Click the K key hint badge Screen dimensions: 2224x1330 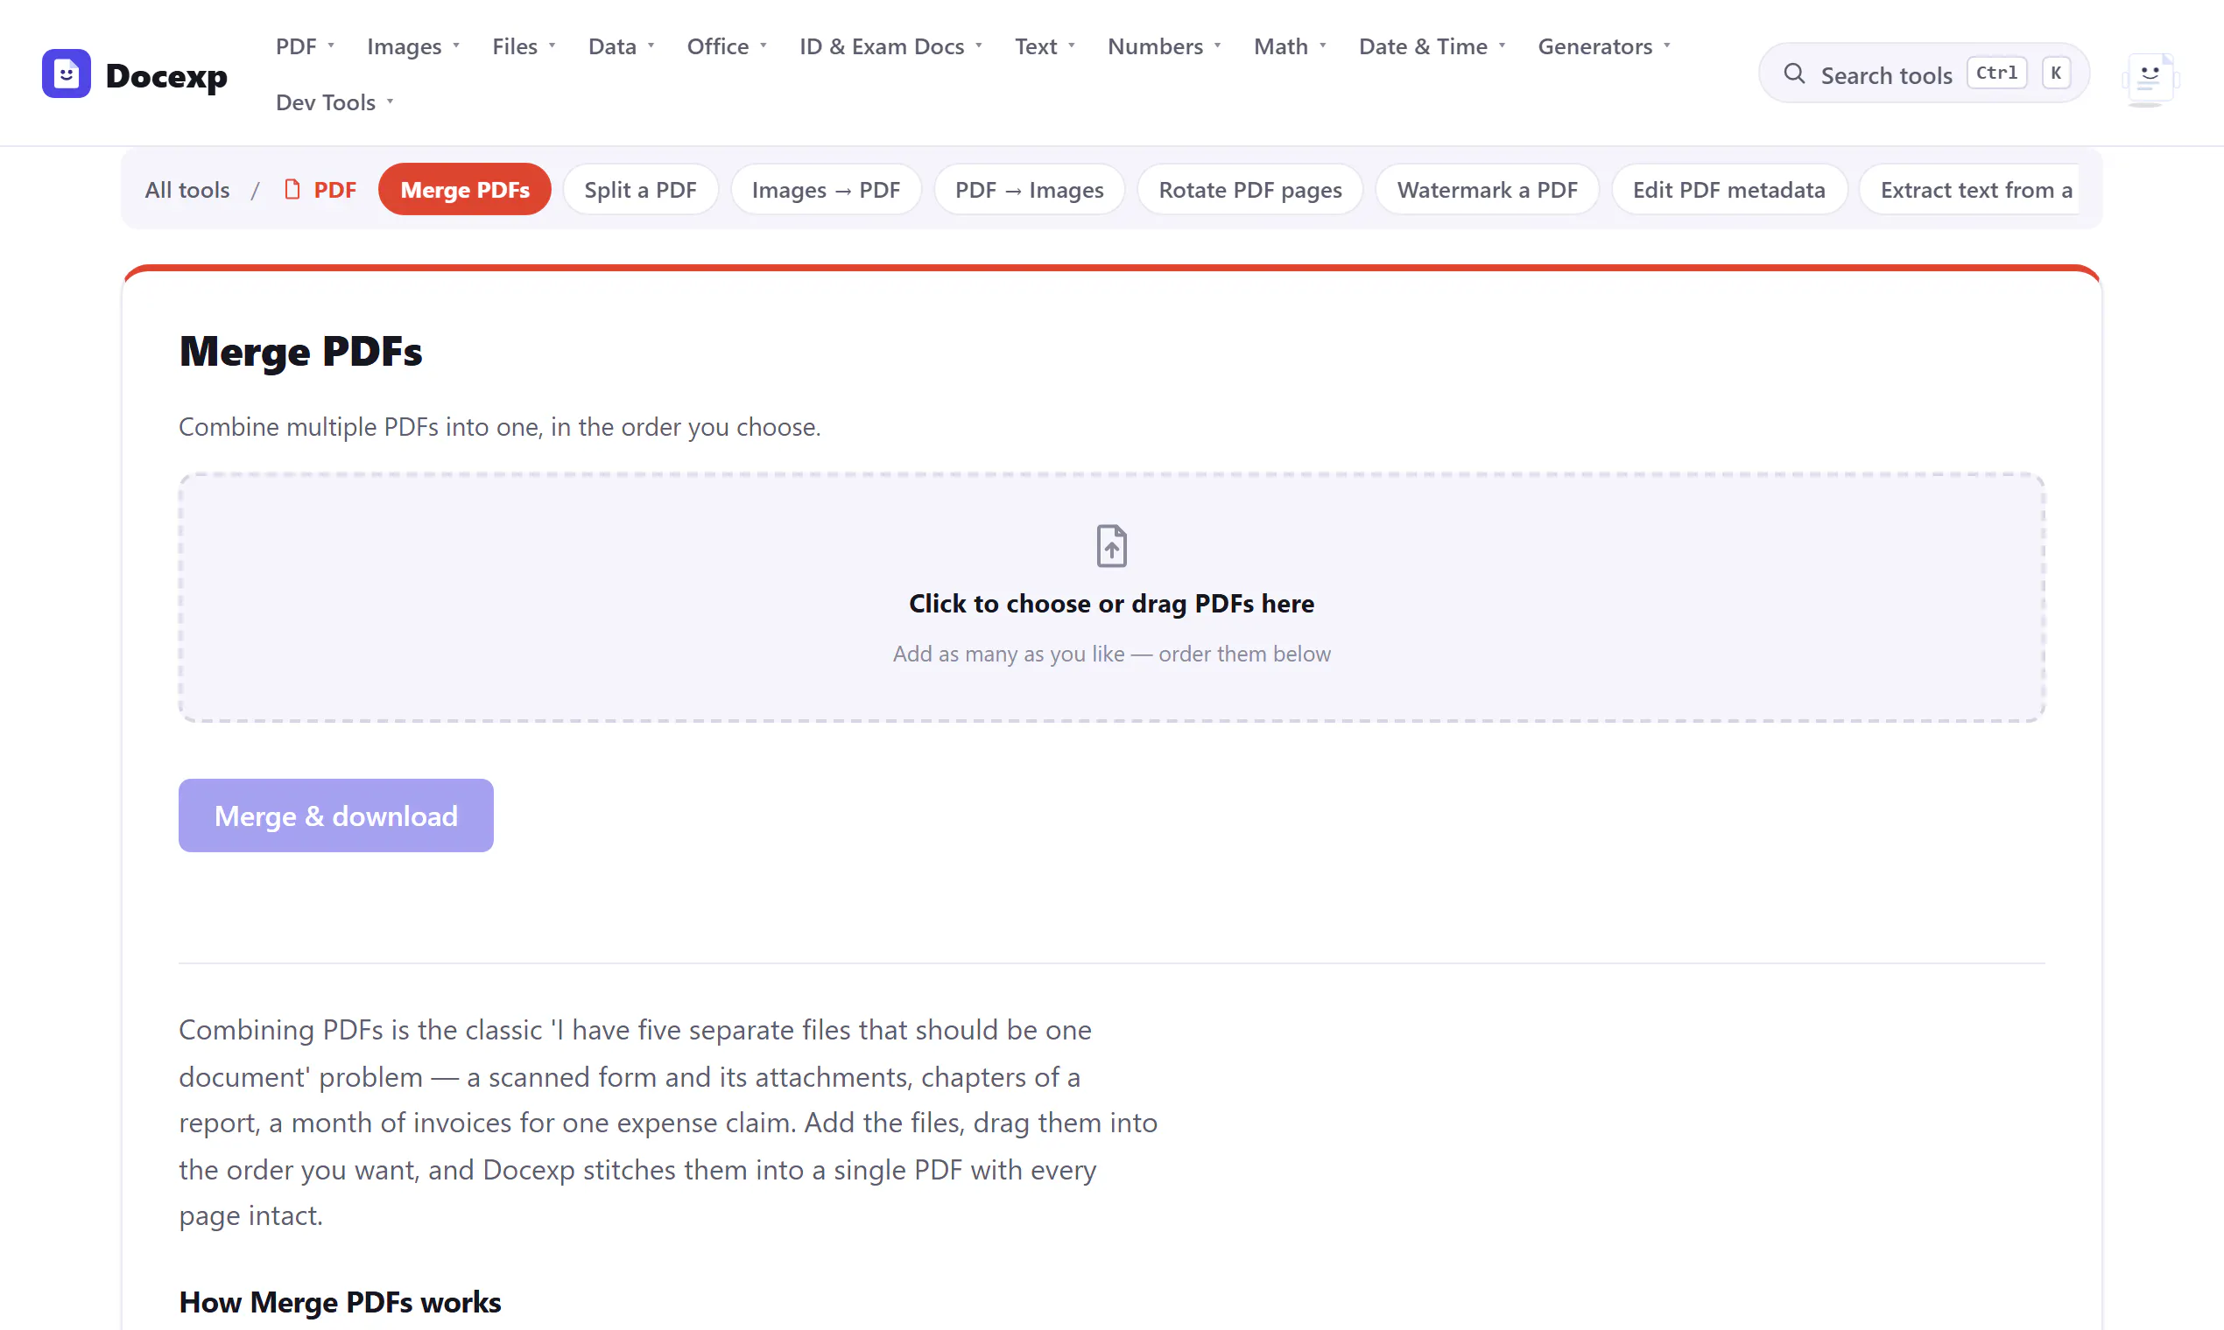(x=2055, y=73)
